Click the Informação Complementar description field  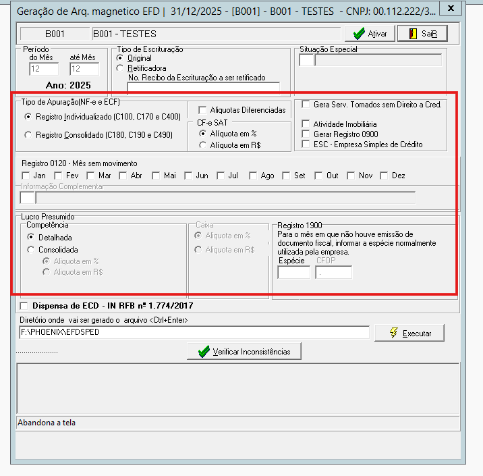pyautogui.click(x=225, y=198)
